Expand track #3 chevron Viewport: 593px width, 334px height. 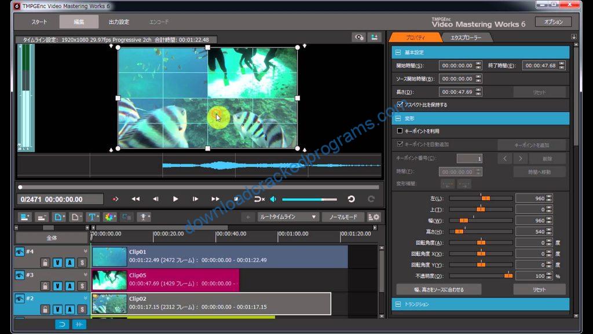tap(86, 274)
